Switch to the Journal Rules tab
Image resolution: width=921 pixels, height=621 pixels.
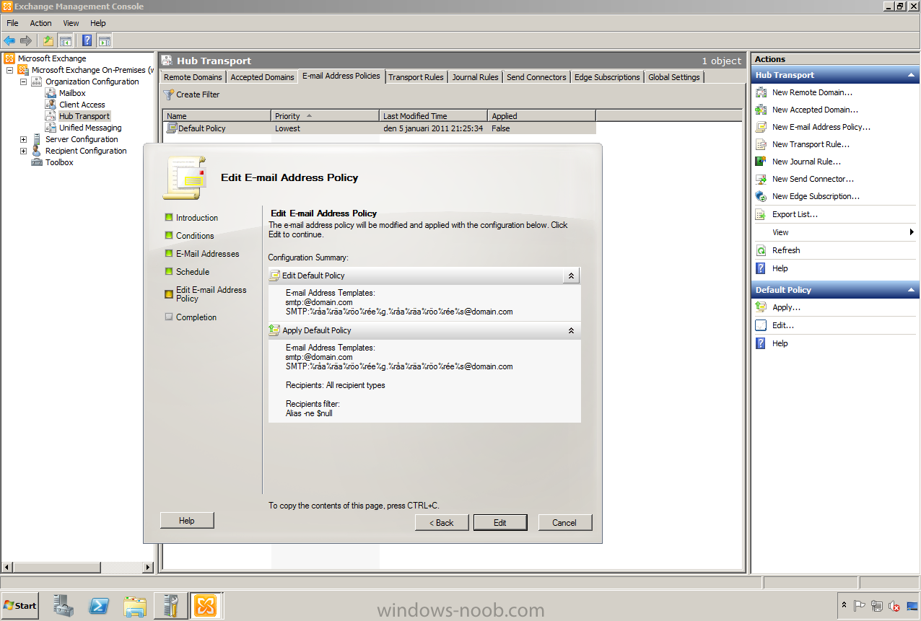coord(475,77)
